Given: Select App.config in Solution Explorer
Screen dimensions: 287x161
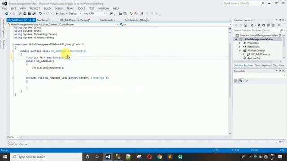Looking at the screenshot, I should [253, 58].
